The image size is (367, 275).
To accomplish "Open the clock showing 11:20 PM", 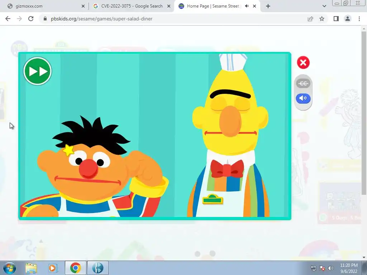I will (349, 268).
